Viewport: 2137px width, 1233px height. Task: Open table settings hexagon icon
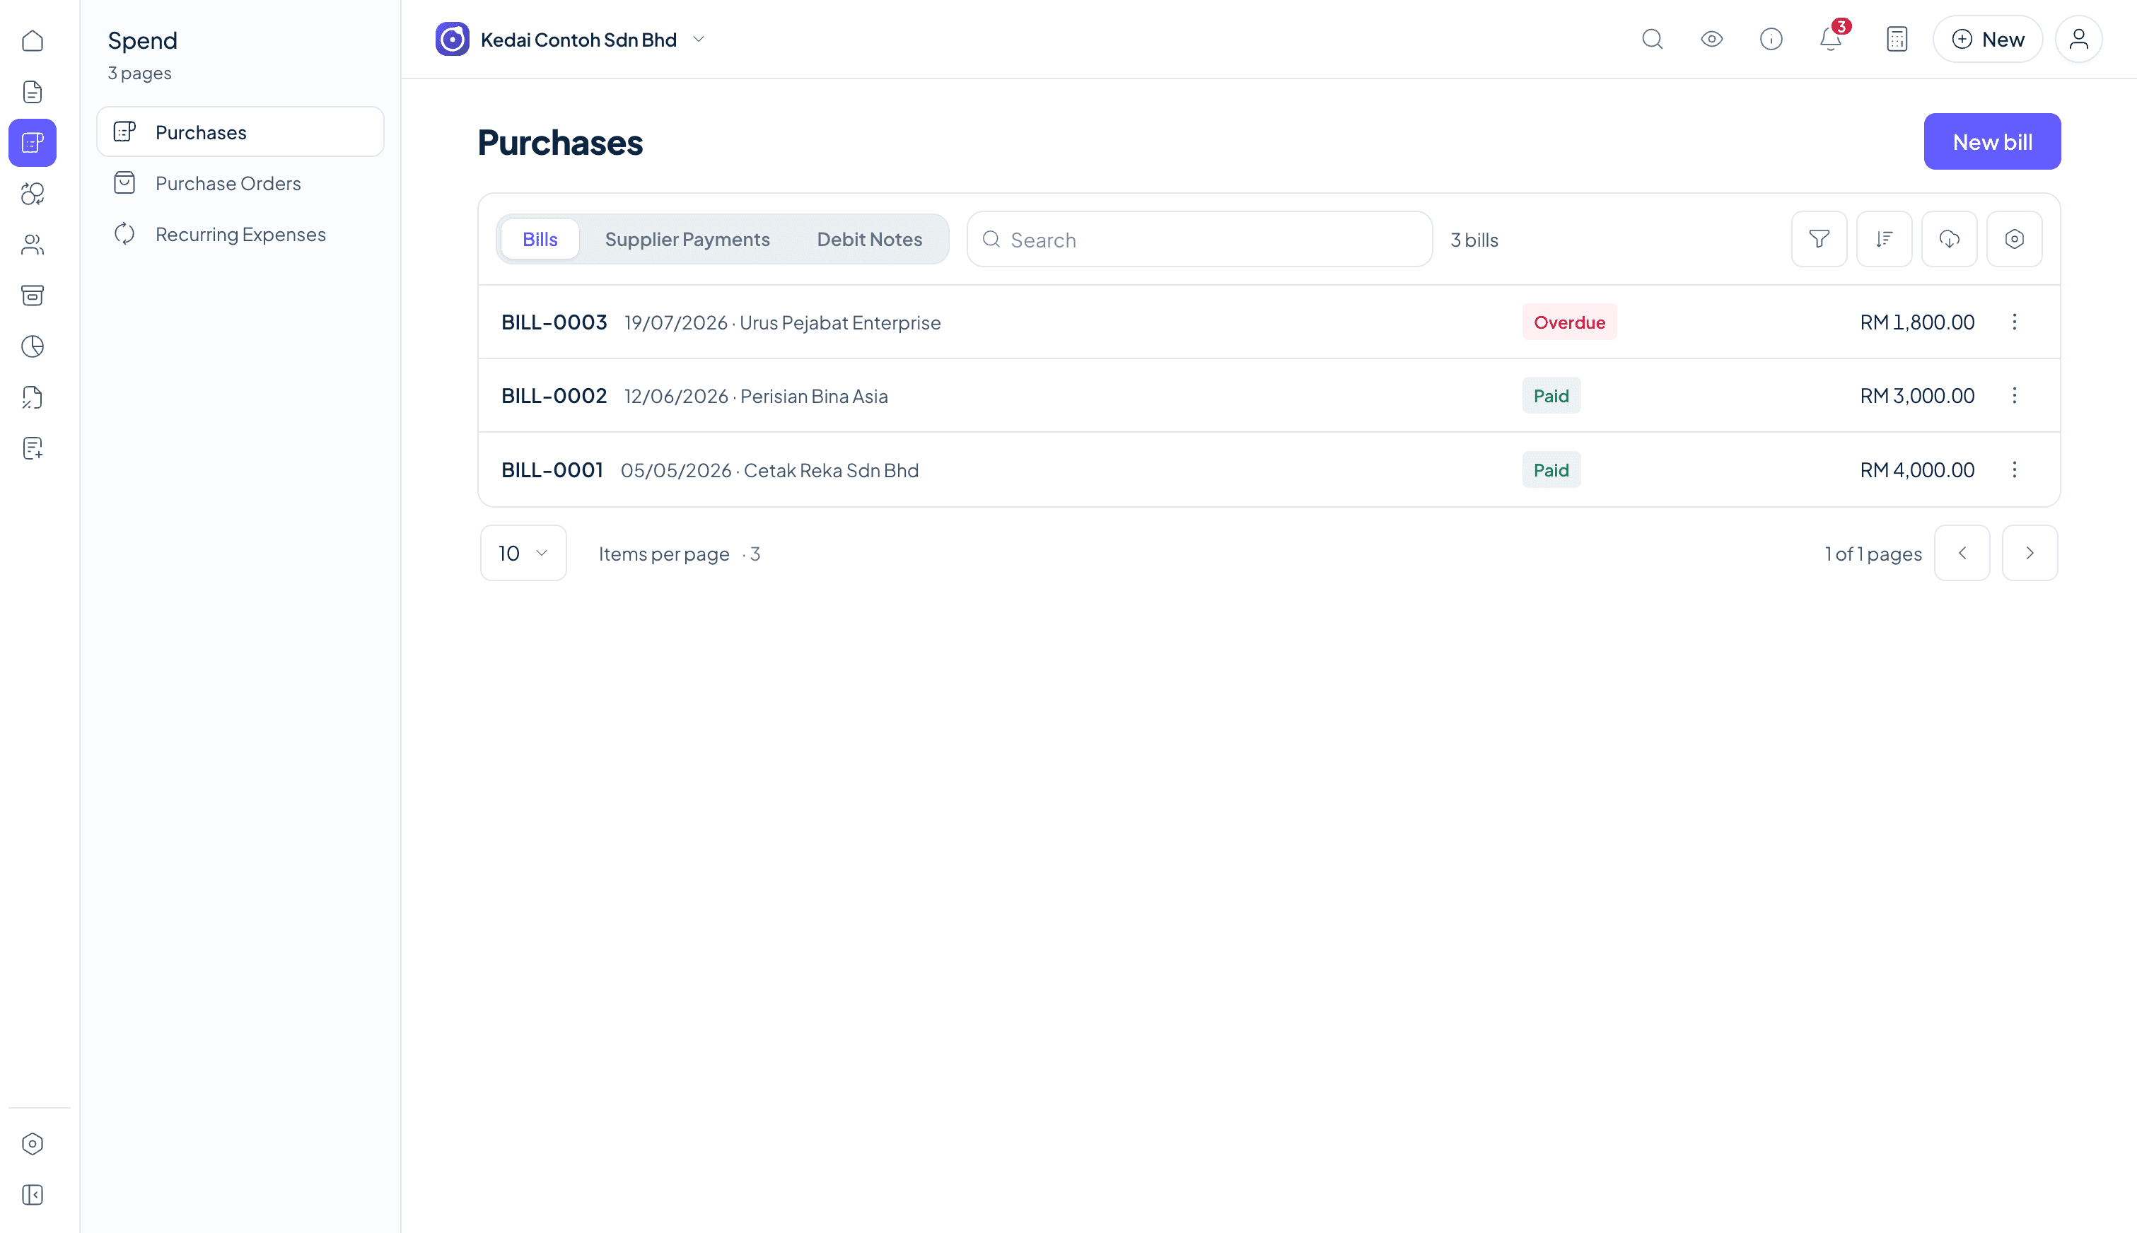[2015, 239]
